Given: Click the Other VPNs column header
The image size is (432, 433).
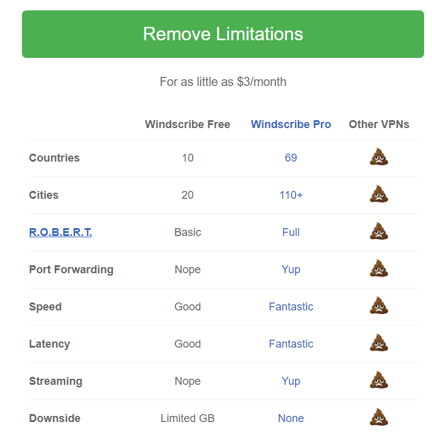Looking at the screenshot, I should click(x=379, y=124).
